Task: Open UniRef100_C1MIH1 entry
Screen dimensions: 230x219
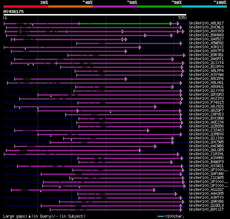Action: (x=206, y=154)
